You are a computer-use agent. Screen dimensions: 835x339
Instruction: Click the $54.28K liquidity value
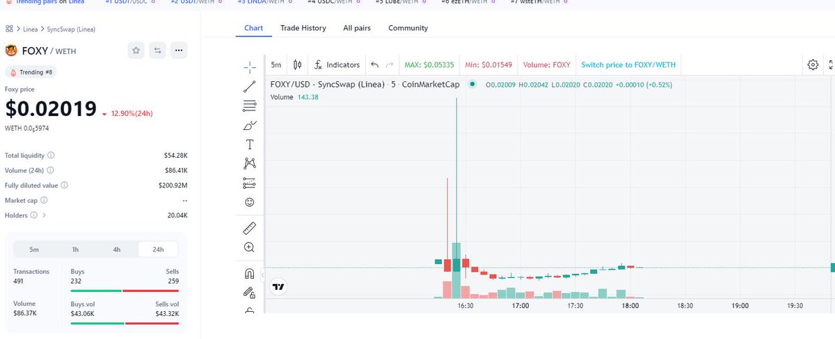[x=176, y=156]
